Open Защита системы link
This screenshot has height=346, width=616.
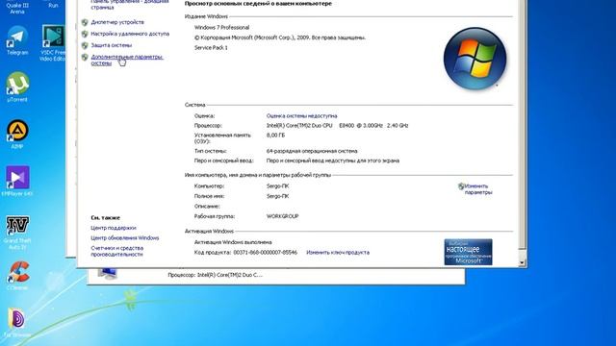click(112, 45)
